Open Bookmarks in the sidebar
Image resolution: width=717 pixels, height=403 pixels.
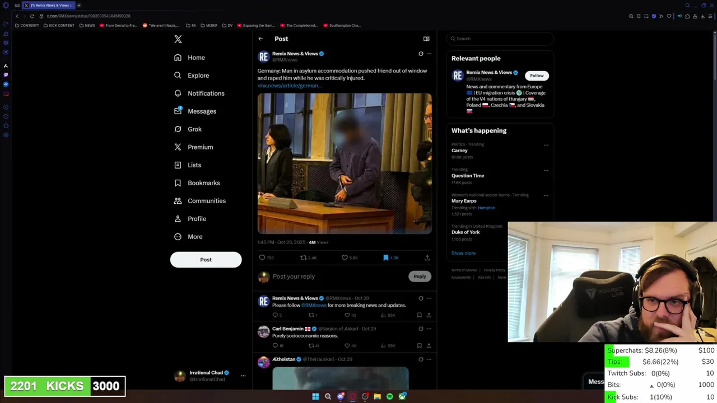point(197,183)
